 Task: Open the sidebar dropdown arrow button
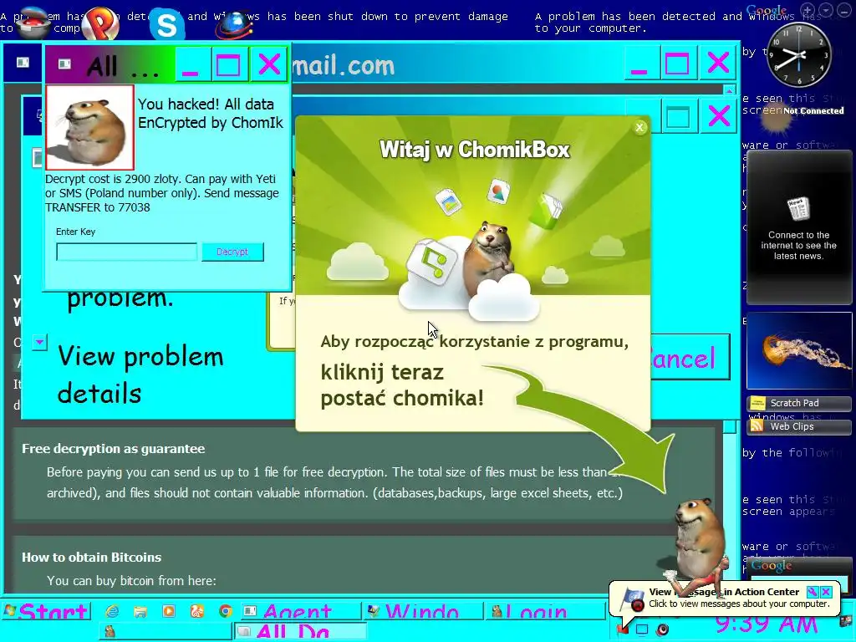827,10
